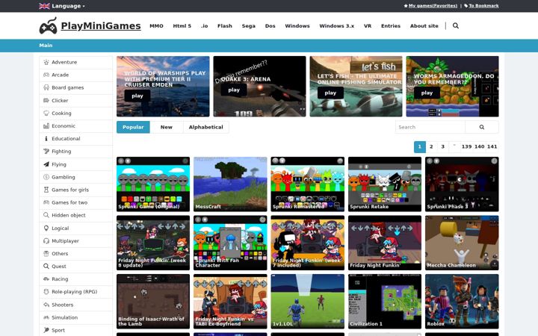Switch to the Popular tab
This screenshot has width=538, height=336.
click(133, 127)
